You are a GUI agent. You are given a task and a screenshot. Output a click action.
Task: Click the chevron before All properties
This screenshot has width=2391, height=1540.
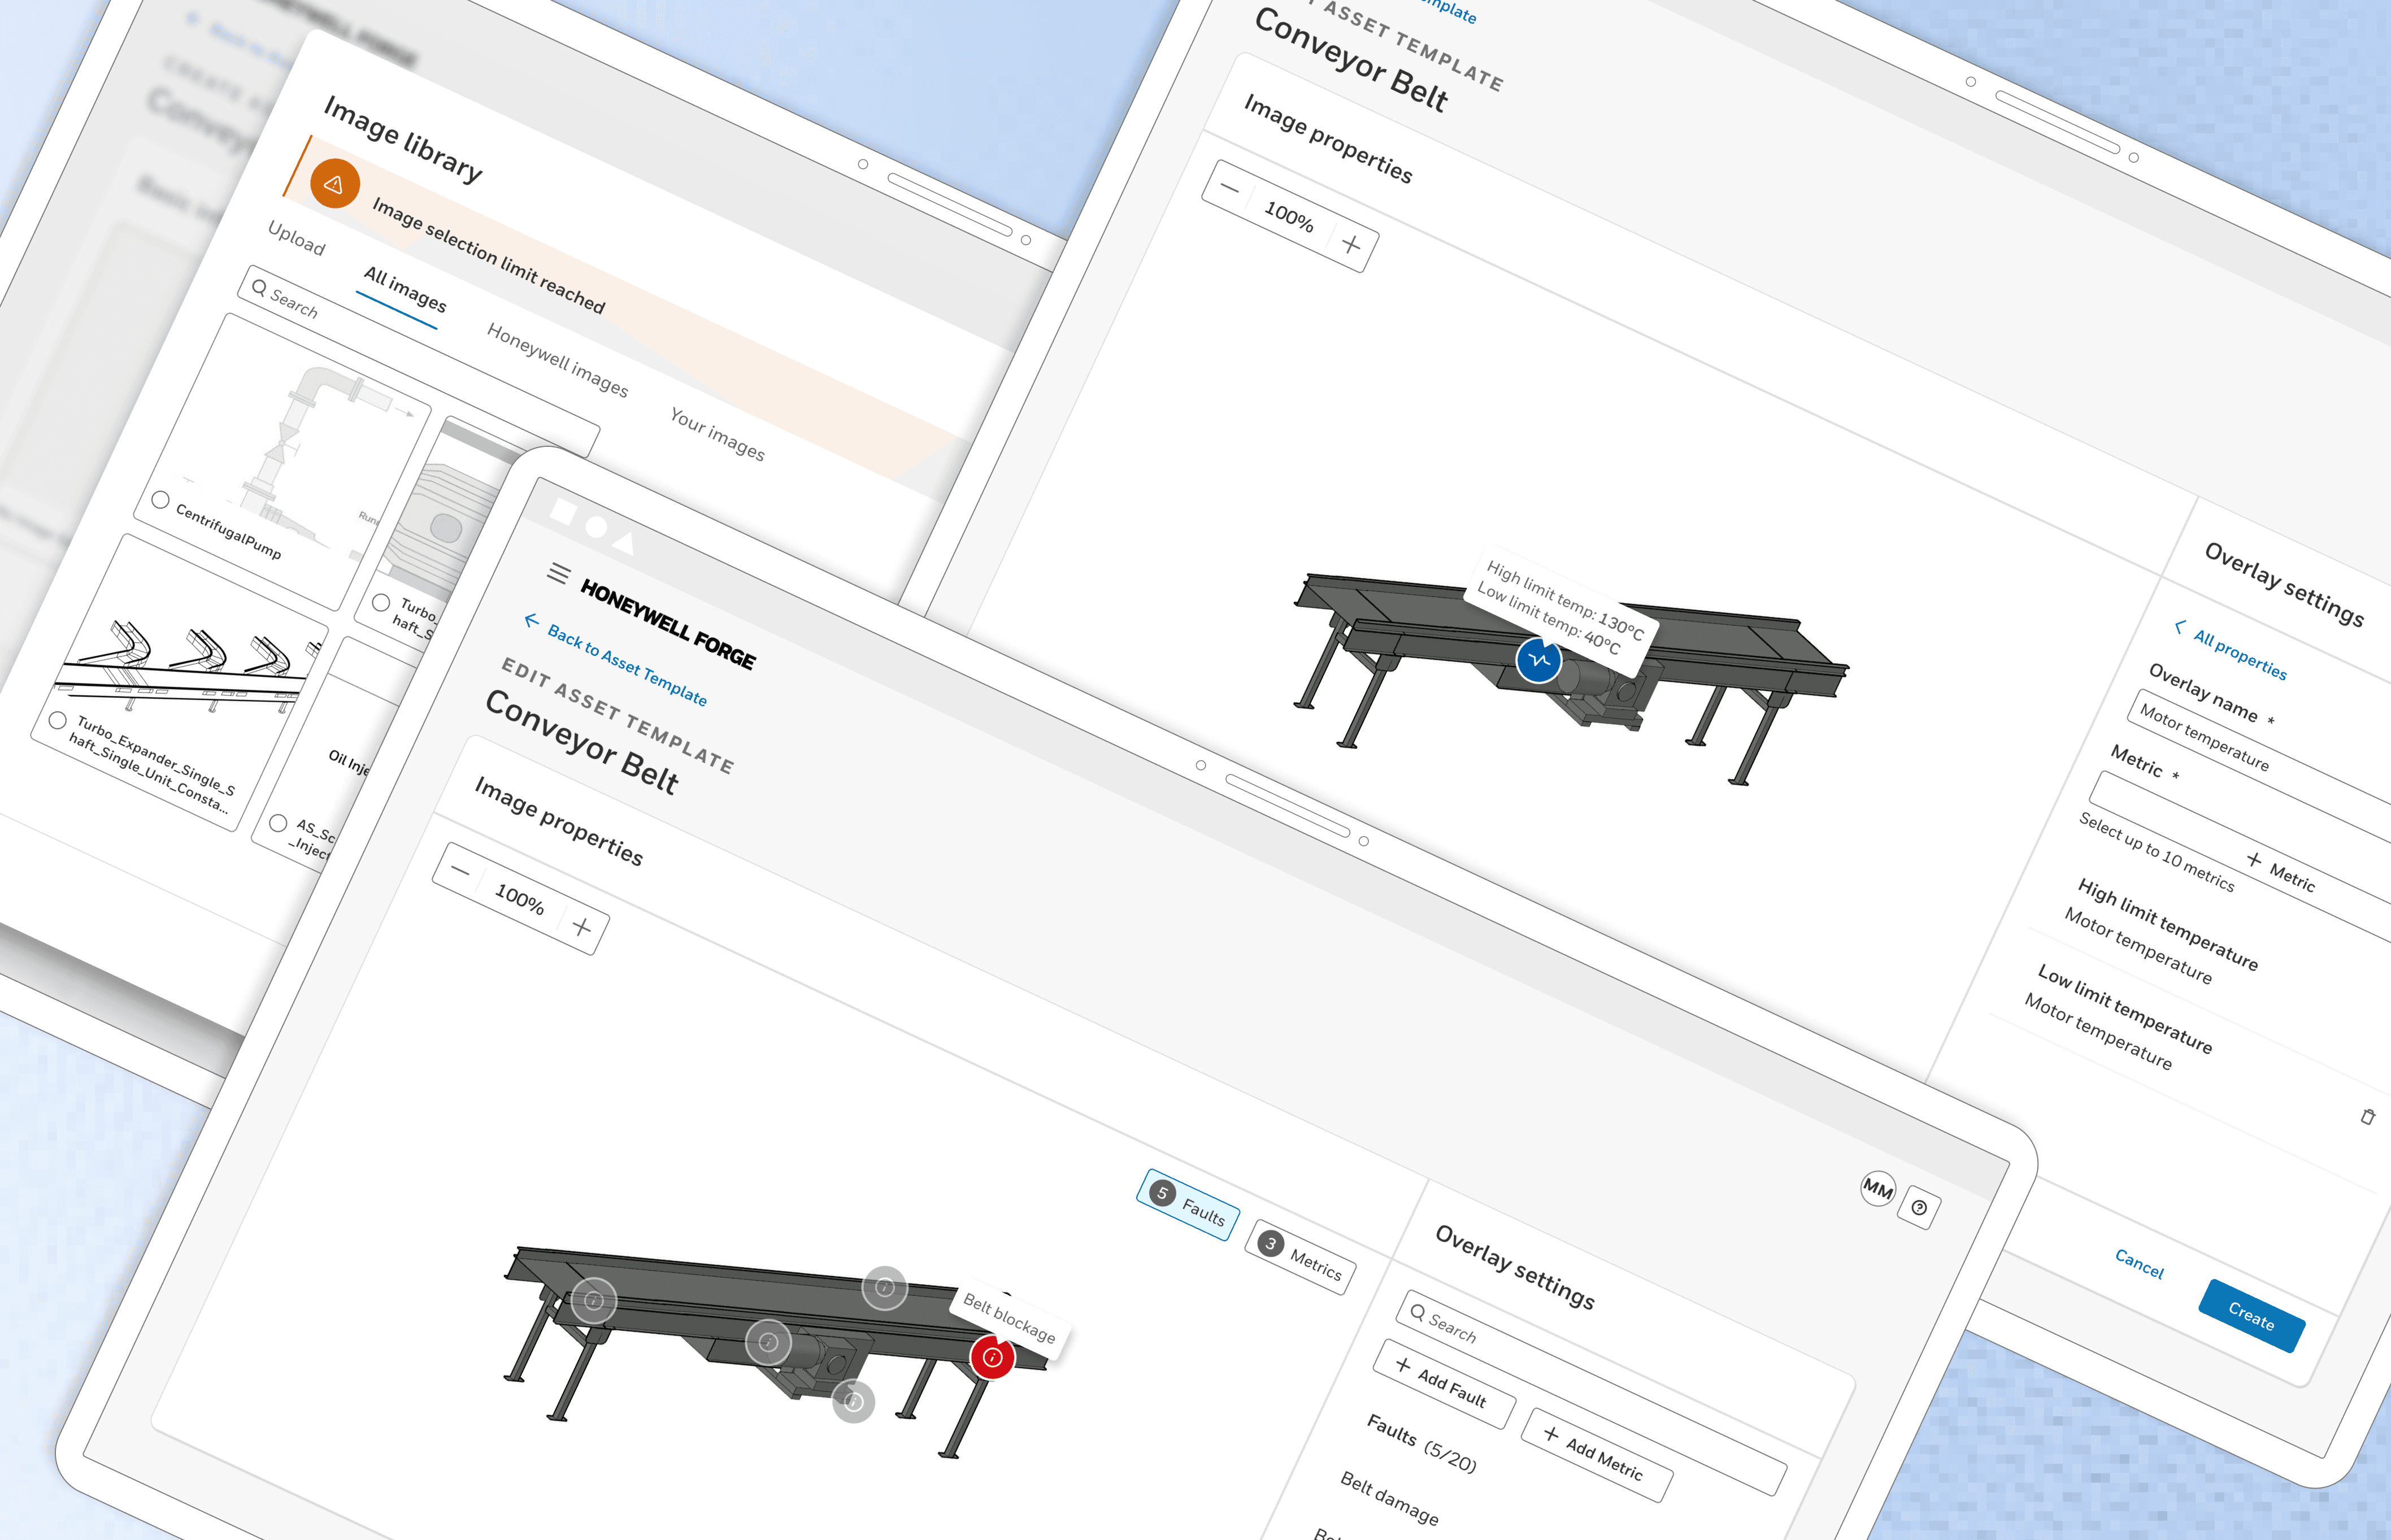click(x=2179, y=627)
